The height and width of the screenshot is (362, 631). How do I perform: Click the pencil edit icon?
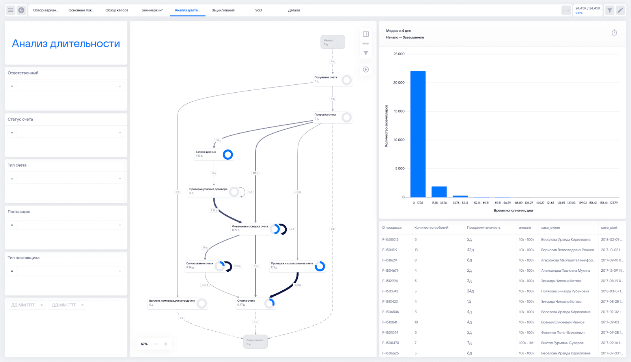coord(620,10)
